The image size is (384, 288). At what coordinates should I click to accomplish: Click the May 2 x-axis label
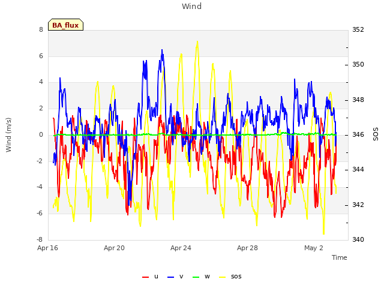[x=314, y=248]
